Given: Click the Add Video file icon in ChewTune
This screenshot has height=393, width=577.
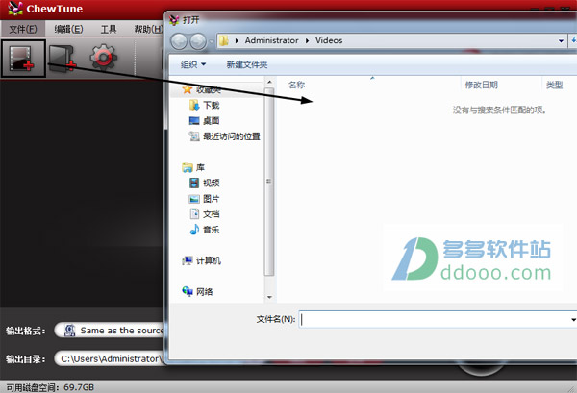Looking at the screenshot, I should (x=23, y=59).
